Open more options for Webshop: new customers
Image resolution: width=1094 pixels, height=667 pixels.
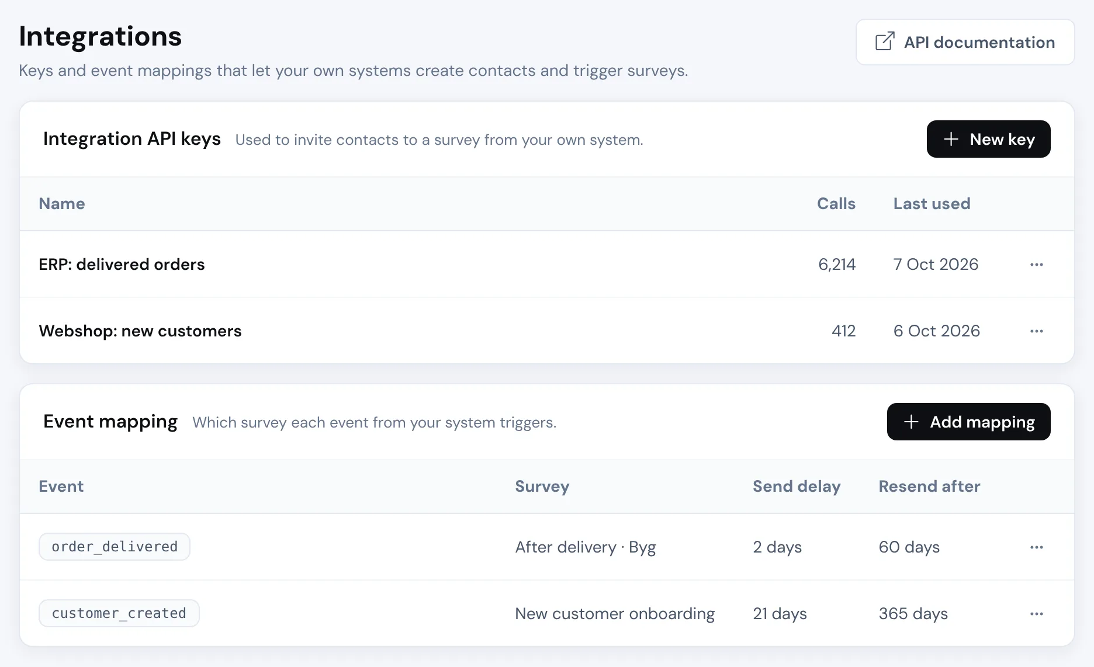[1036, 331]
